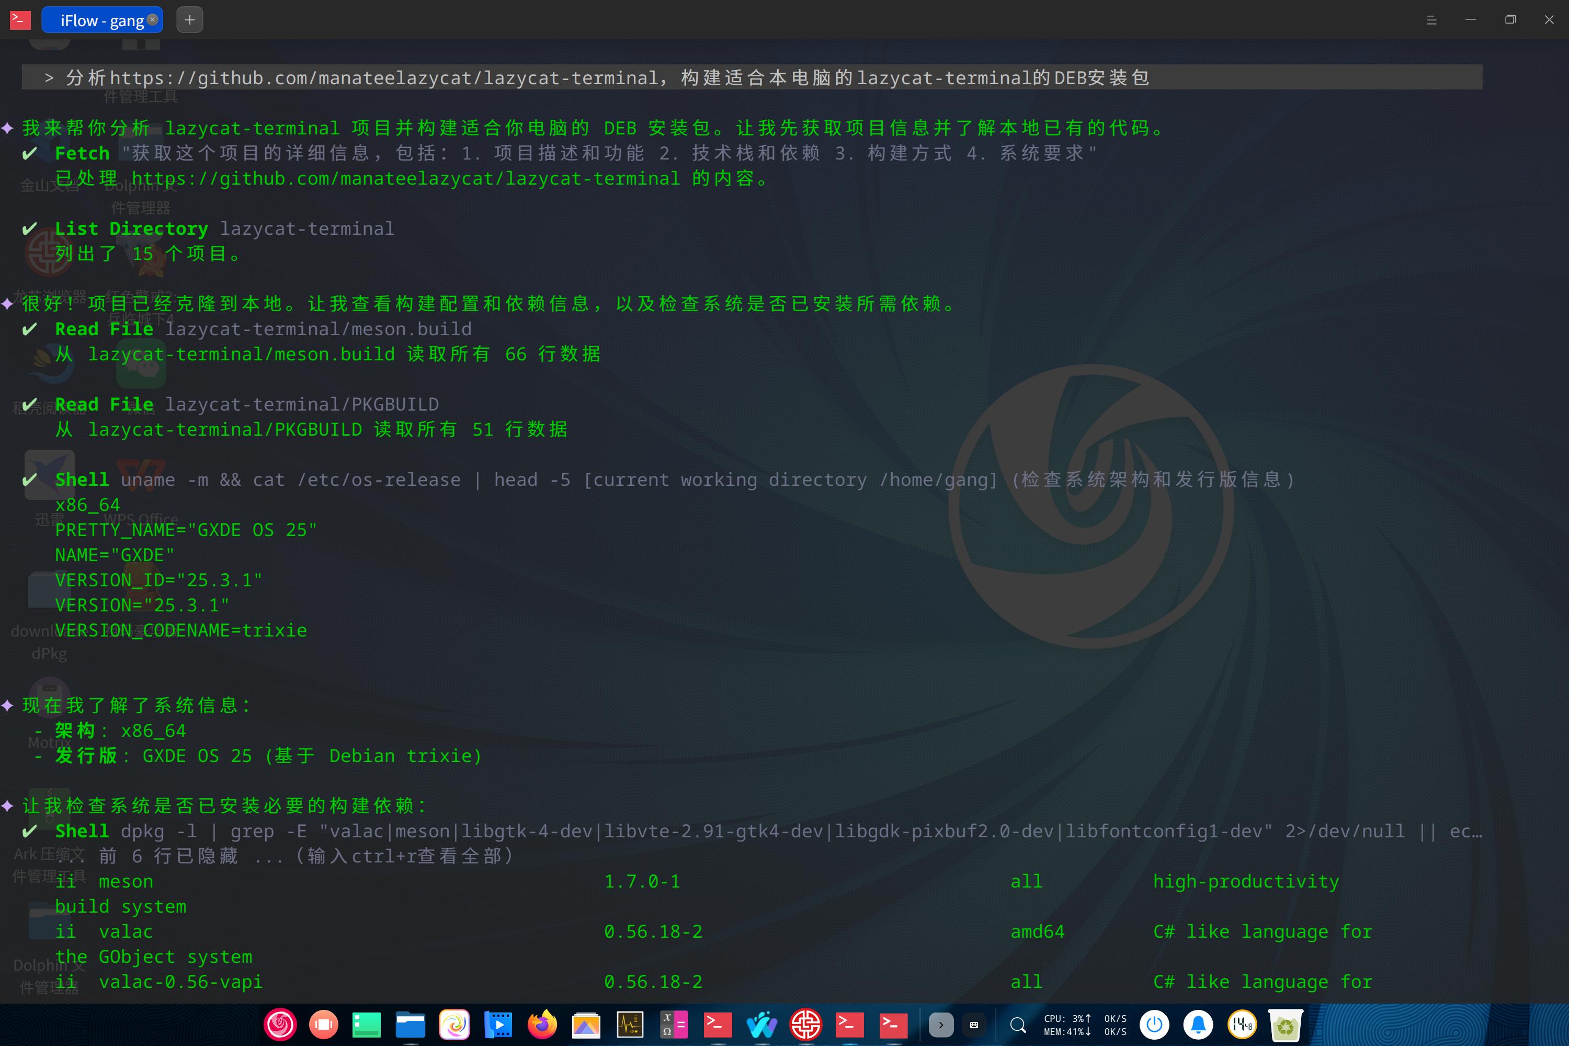Open the trash in dock
The width and height of the screenshot is (1569, 1046).
1285,1025
